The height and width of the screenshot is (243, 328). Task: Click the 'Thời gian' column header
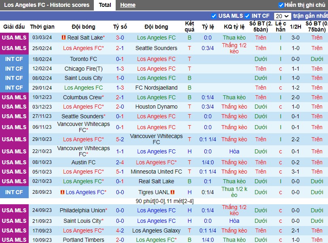click(42, 27)
